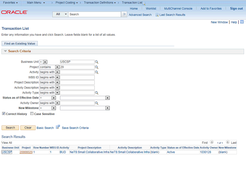
Task: Open Business Unit operator dropdown
Action: tap(45, 62)
